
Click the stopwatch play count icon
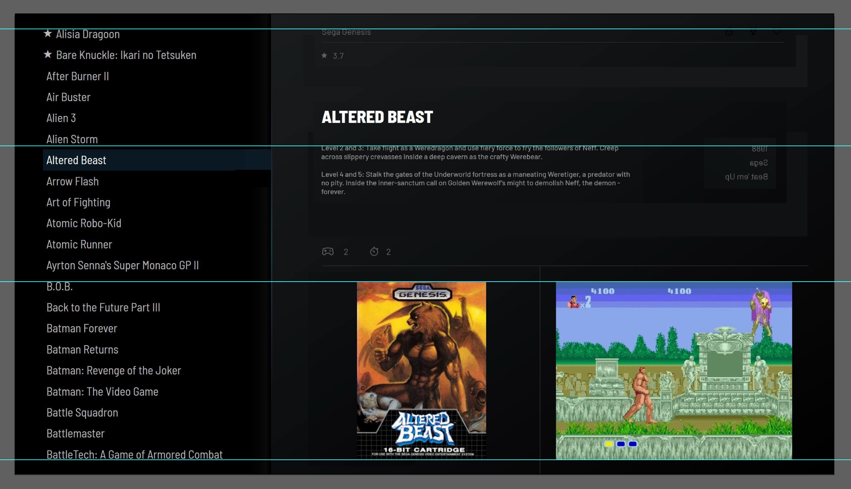click(374, 251)
